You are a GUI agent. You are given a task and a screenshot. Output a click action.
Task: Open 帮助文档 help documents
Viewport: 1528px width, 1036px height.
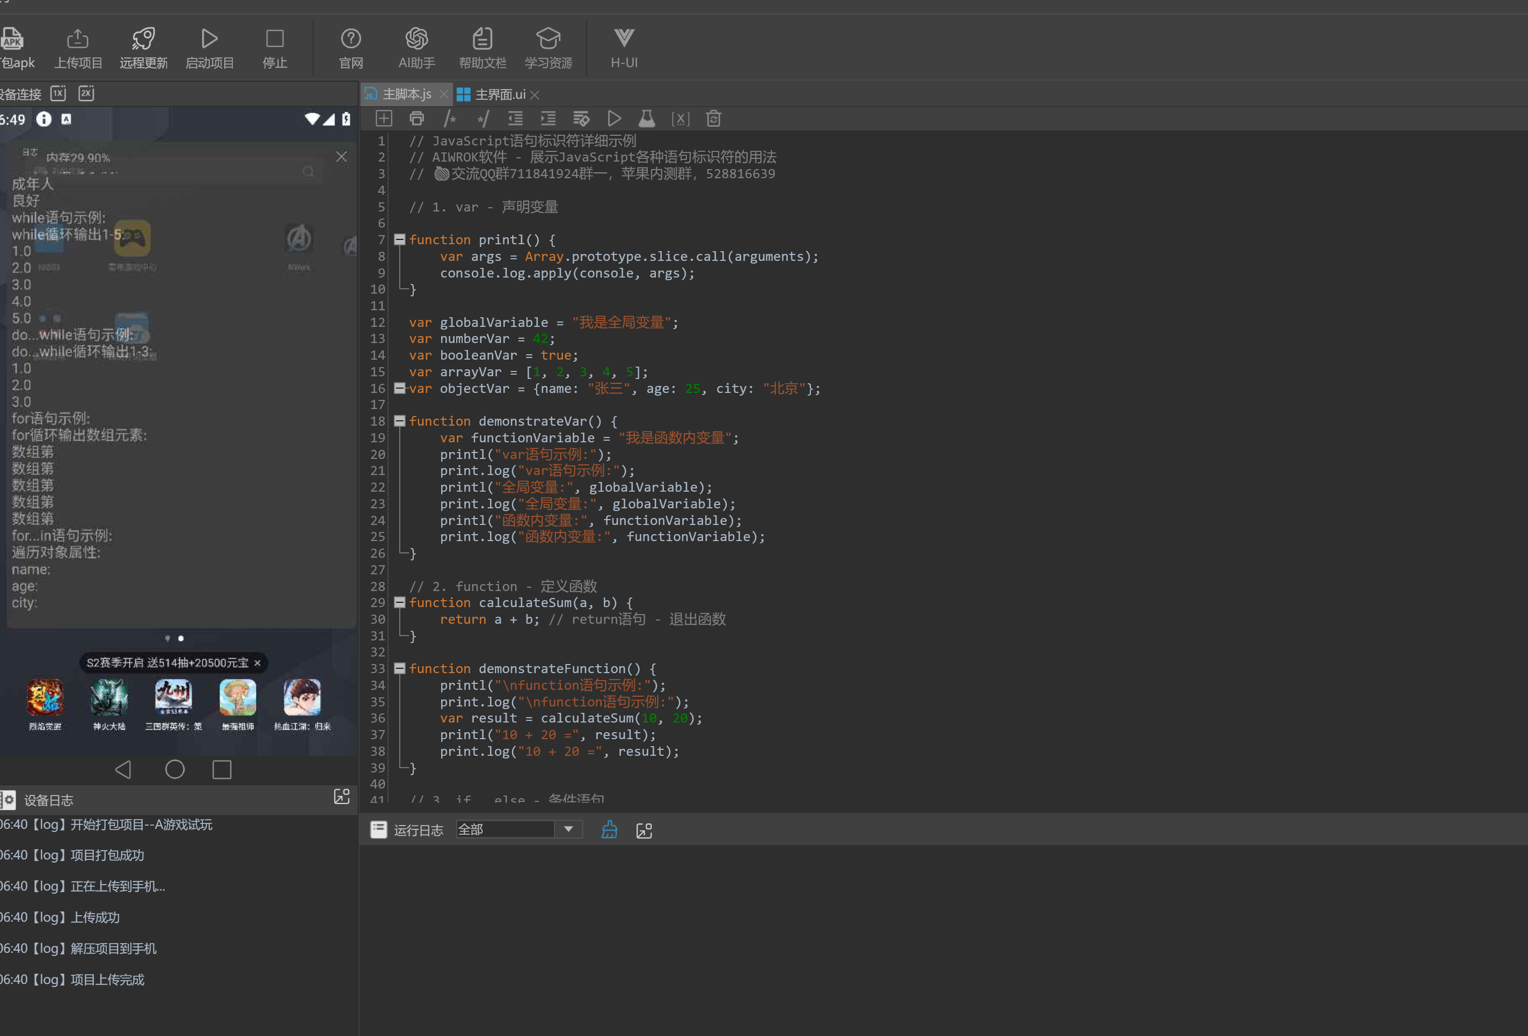(482, 40)
